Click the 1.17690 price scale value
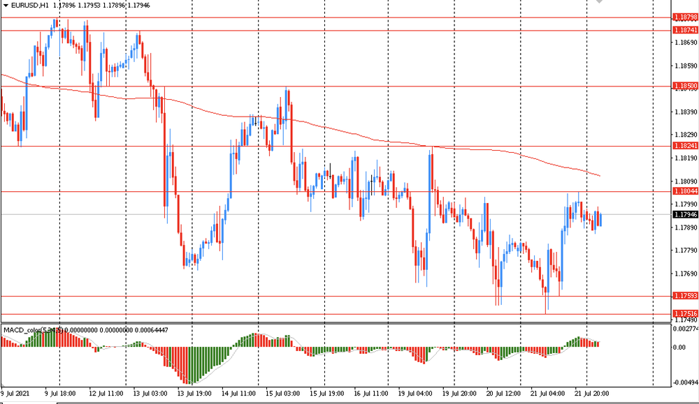699x404 pixels. click(686, 274)
